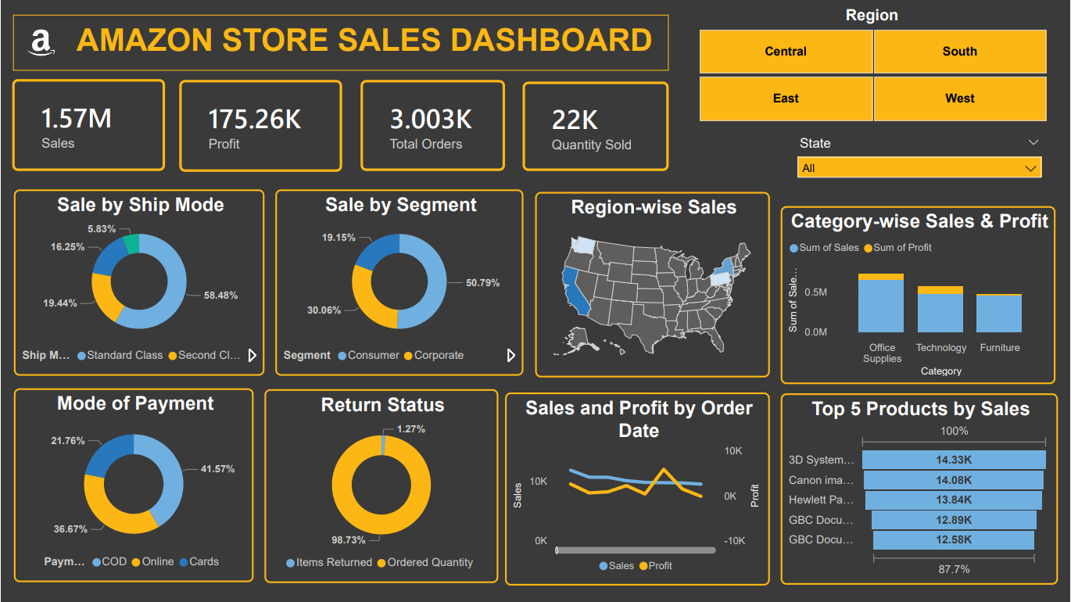Click the 3.003K Total Orders card

tap(432, 125)
